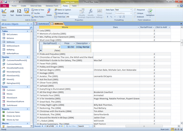This screenshot has width=183, height=131.
Task: Click the navigation pane scrollbar
Action: tap(31, 78)
